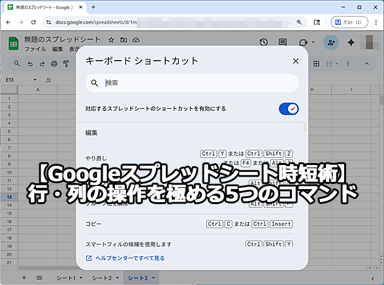
Task: Click the 編集 section heading in dialog
Action: tap(91, 133)
